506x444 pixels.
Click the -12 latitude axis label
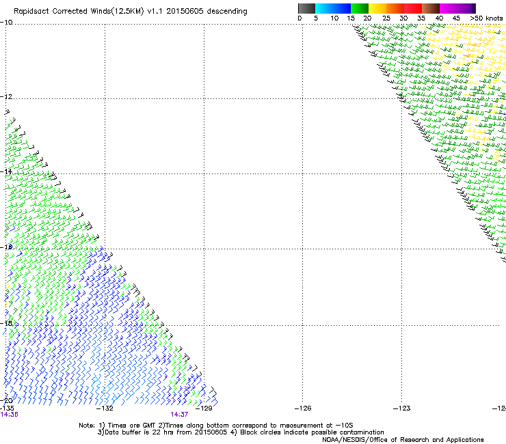(6, 97)
